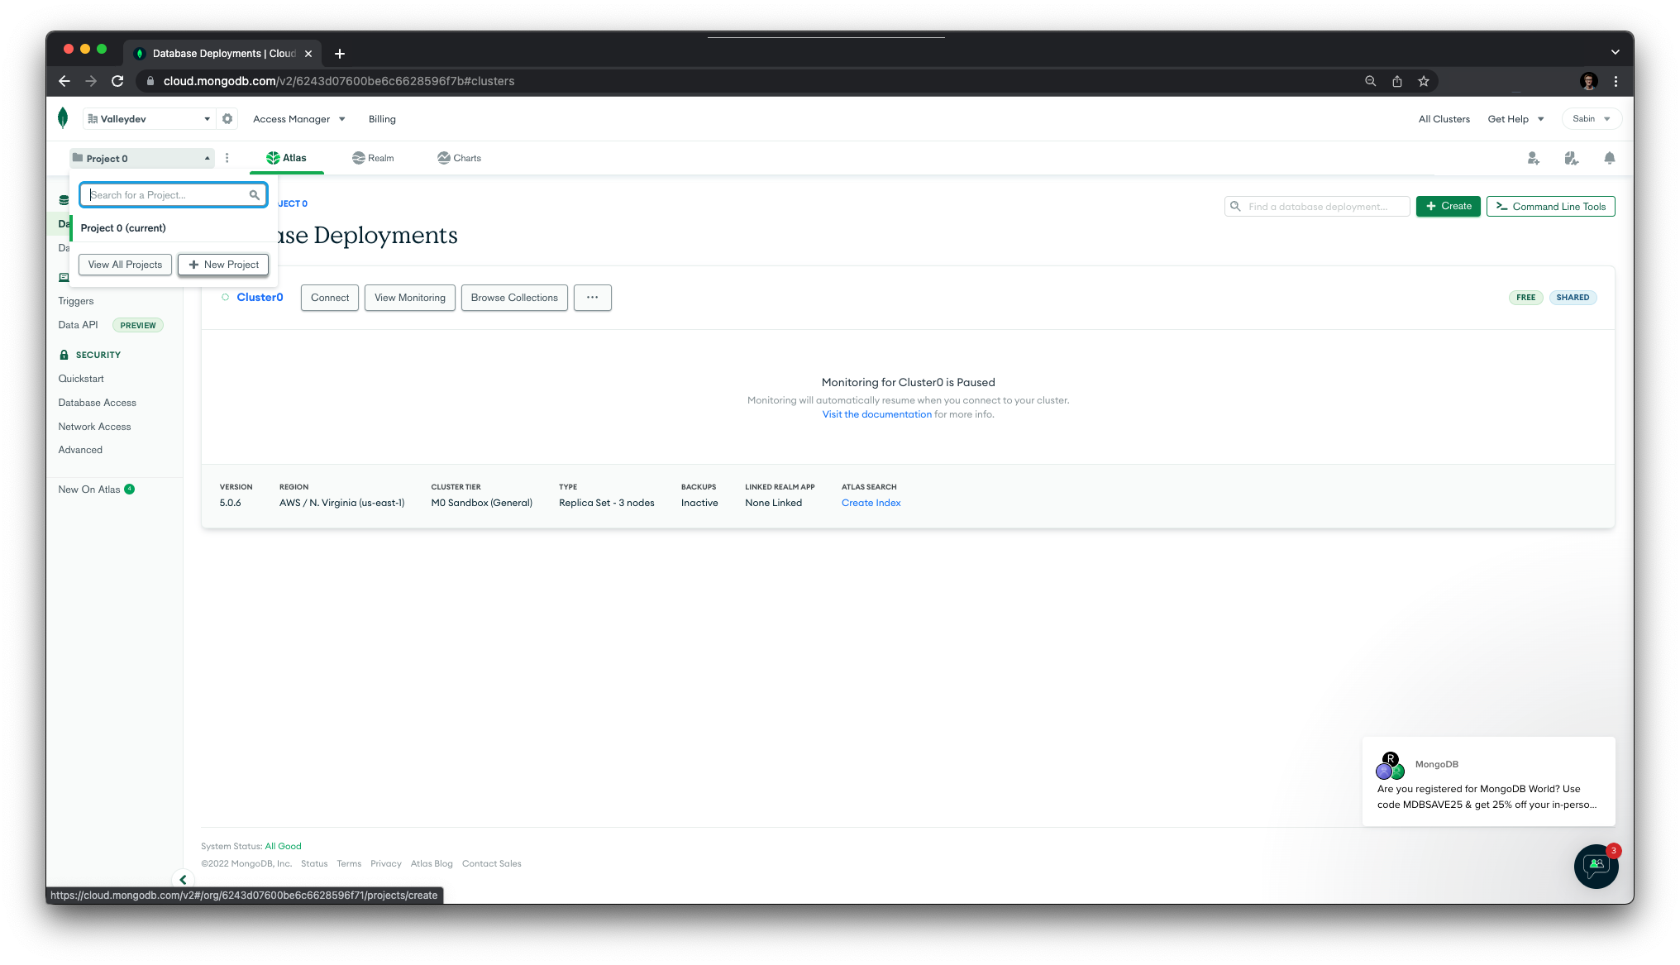Viewport: 1680px width, 965px height.
Task: Open Cluster0 more options ellipsis
Action: pyautogui.click(x=592, y=298)
